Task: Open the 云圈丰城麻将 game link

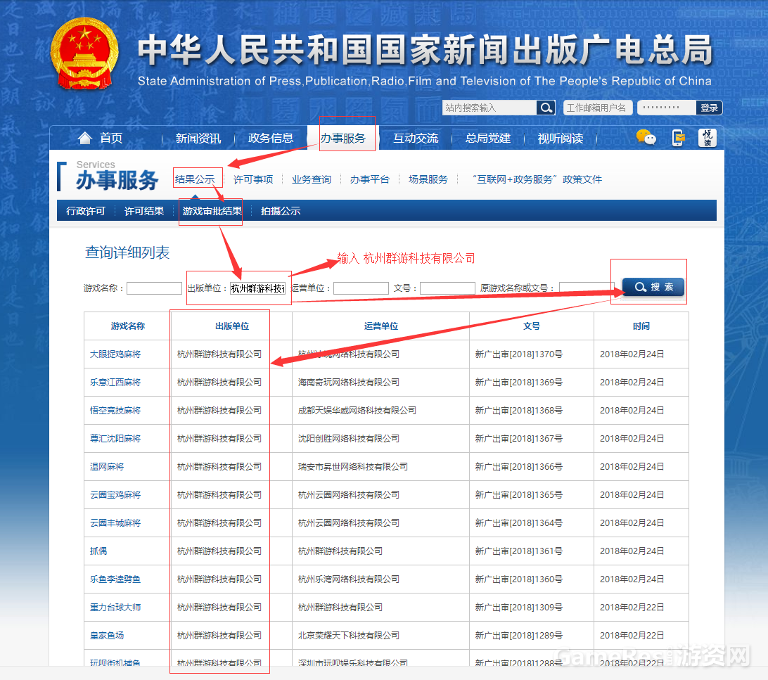Action: pos(115,523)
